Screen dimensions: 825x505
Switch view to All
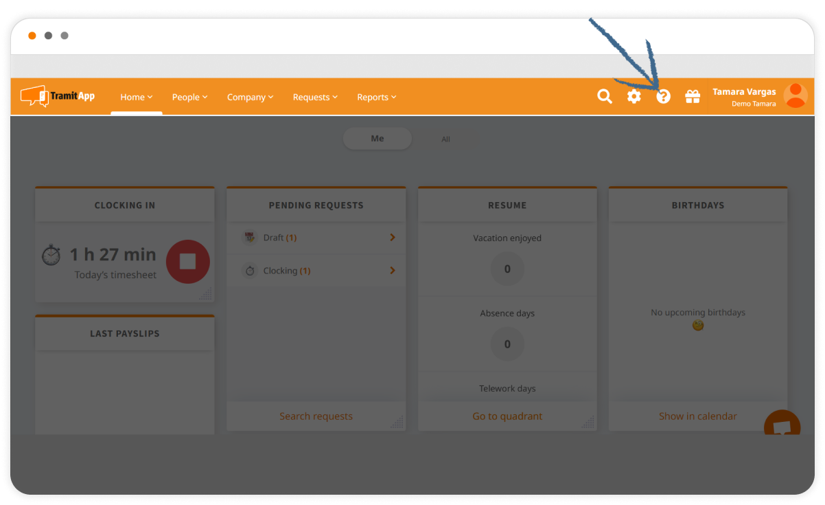tap(445, 139)
